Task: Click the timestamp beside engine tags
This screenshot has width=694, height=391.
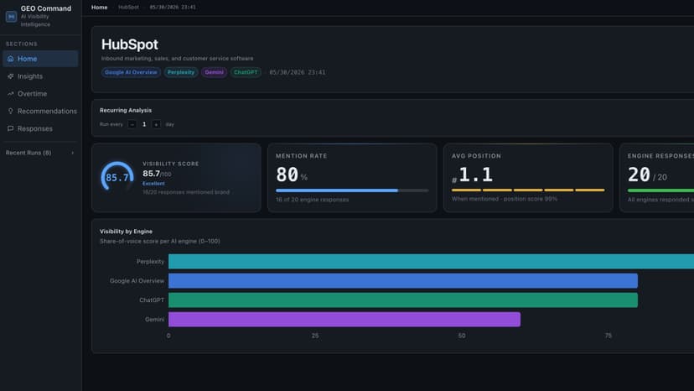Action: [x=298, y=72]
